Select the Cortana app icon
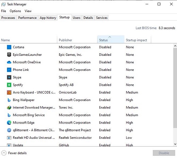 pyautogui.click(x=9, y=47)
